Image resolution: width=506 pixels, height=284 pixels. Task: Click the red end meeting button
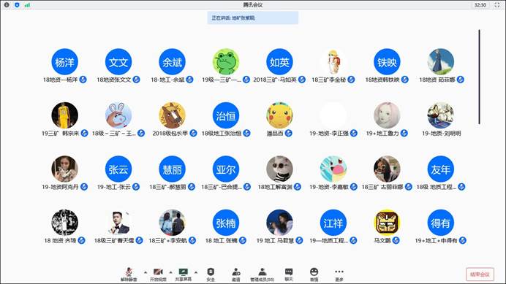[480, 275]
